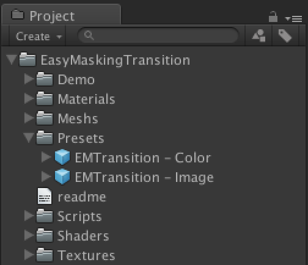Select the Textures folder

coord(76,255)
